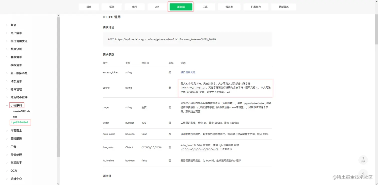Expand the 数据分析 chevron
This screenshot has width=378, height=185.
click(x=7, y=49)
